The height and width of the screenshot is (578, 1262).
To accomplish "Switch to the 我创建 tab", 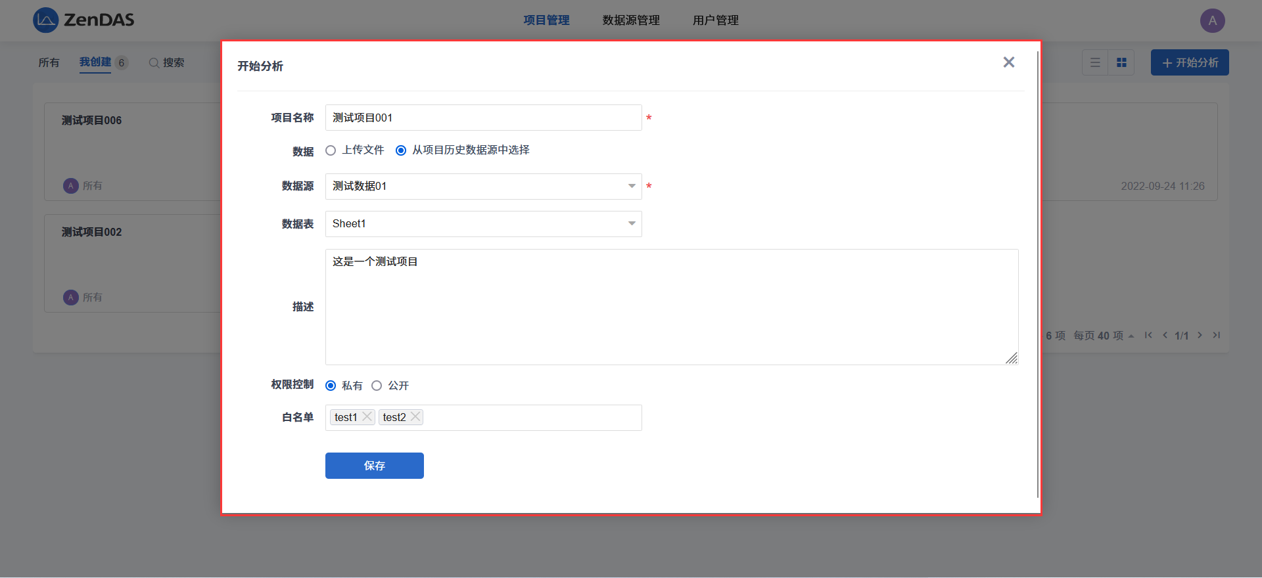I will (x=95, y=62).
